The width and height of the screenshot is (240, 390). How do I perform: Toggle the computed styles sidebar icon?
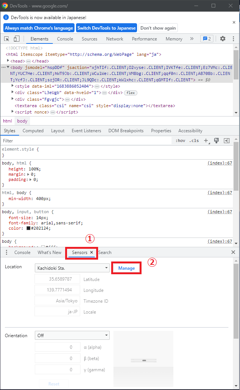point(227,141)
